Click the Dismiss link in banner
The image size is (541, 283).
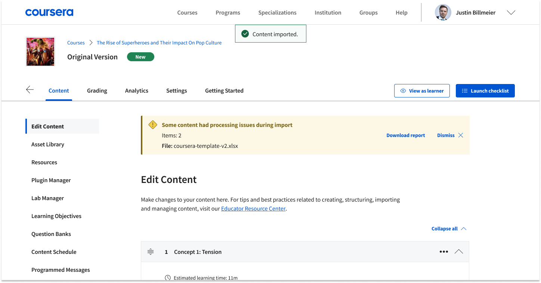pos(446,135)
